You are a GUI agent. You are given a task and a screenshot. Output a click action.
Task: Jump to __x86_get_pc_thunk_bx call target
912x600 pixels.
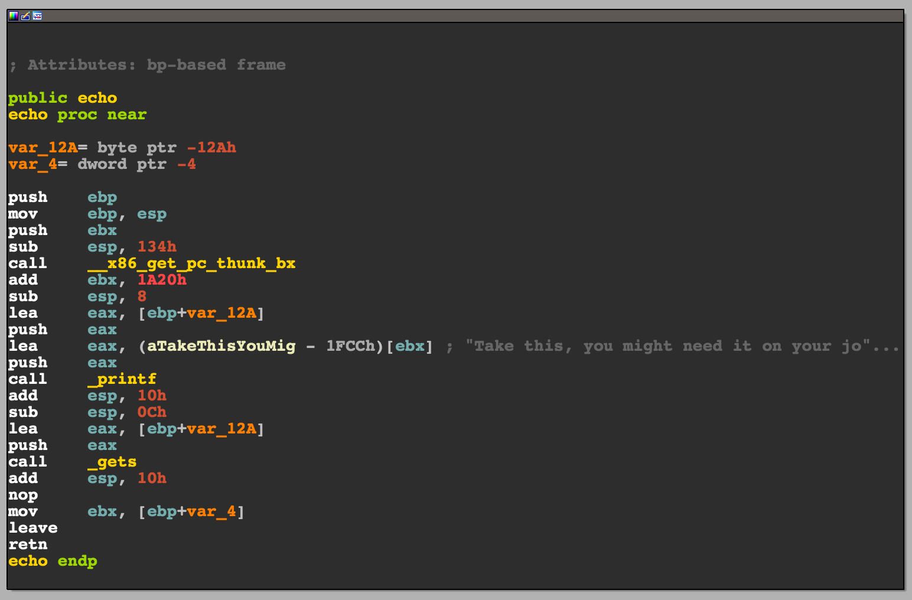click(x=192, y=263)
